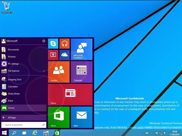Open Documents from the Start menu
Viewport: 182px width, 136px height.
pos(24,50)
